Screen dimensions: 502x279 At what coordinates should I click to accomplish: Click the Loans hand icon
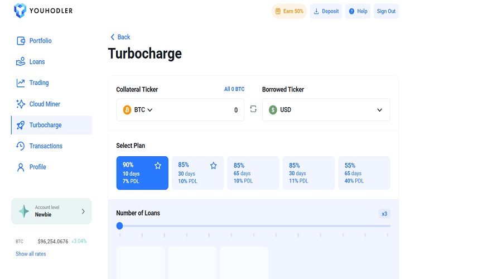[21, 61]
